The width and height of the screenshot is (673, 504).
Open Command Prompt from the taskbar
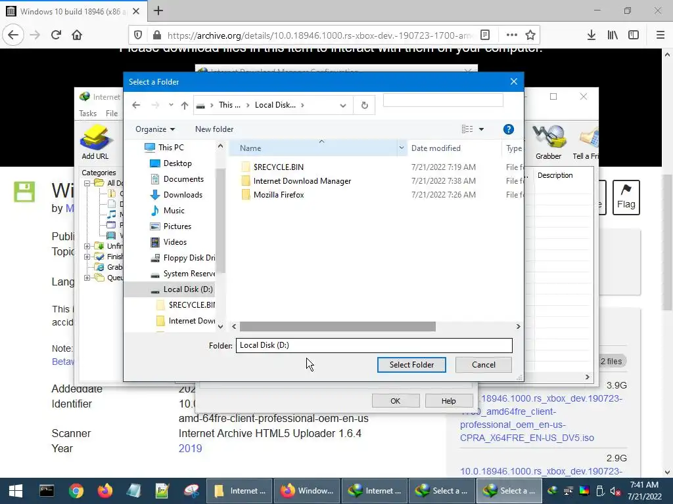click(x=47, y=491)
